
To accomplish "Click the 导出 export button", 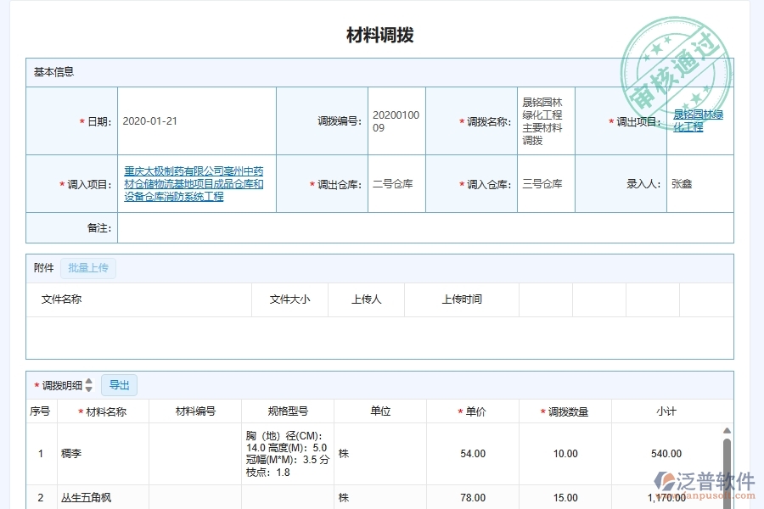I will point(119,384).
